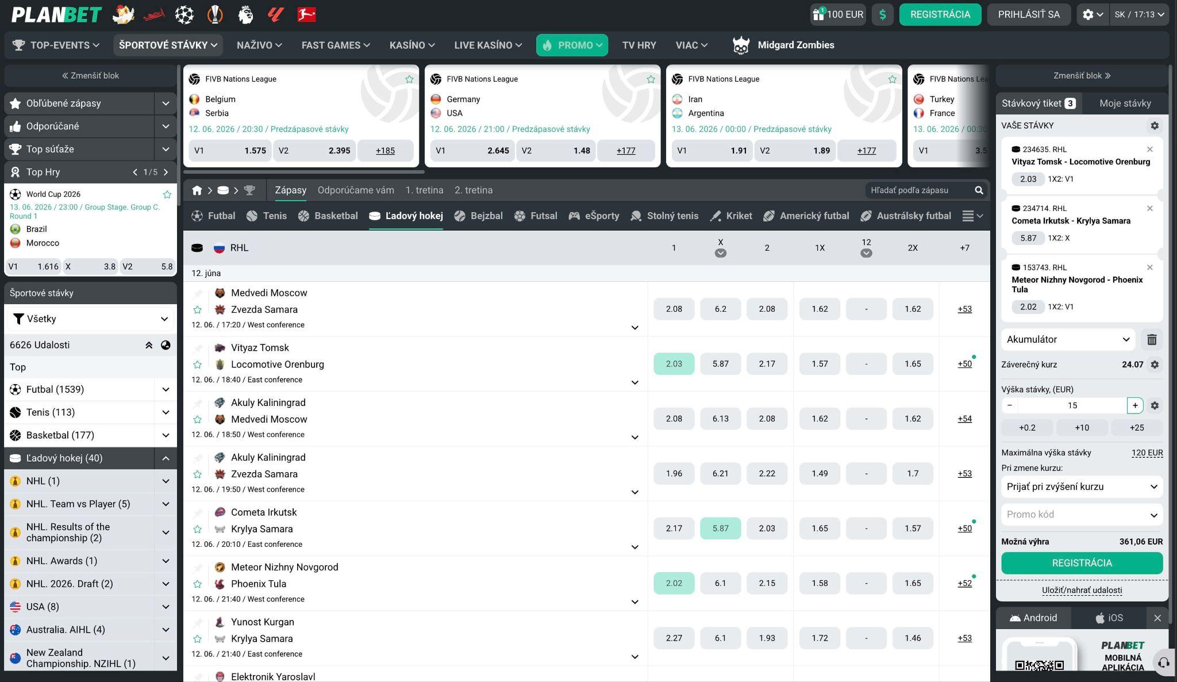Open the Bundesliga shortcut icon in header
The image size is (1177, 682).
coord(306,14)
